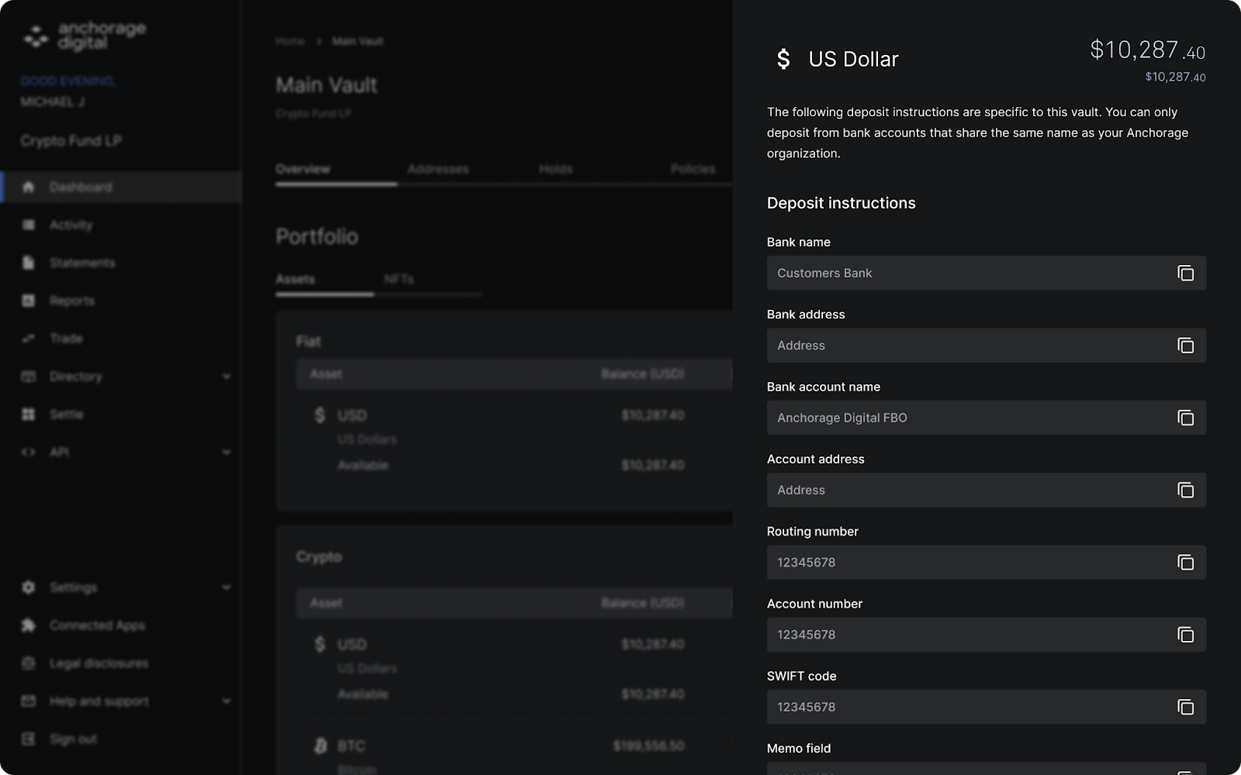Copy the Bank address value
Viewport: 1241px width, 775px height.
point(1185,346)
